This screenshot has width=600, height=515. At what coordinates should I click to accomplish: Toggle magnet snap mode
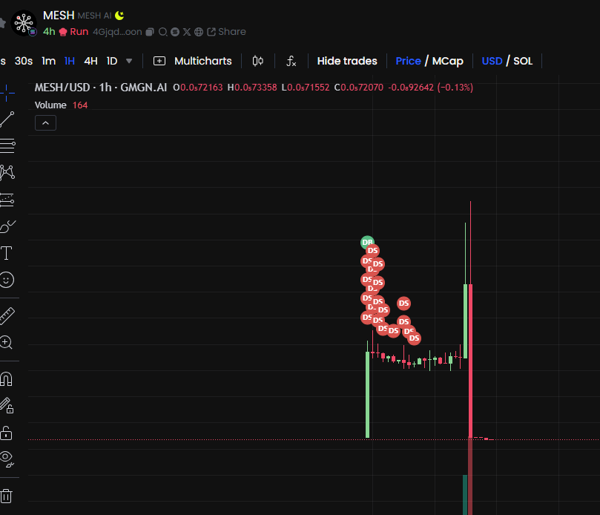[x=7, y=379]
